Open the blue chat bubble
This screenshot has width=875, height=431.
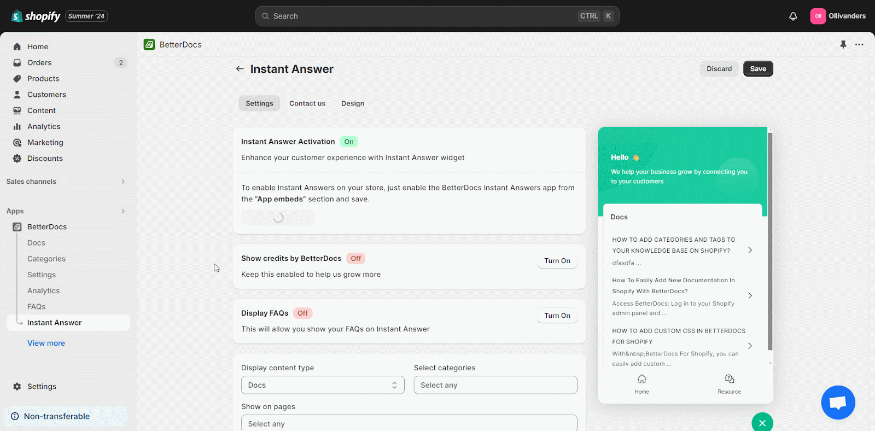838,403
